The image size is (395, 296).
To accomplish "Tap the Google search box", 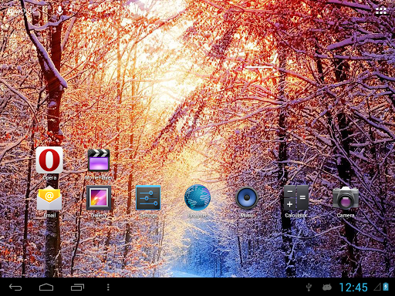I will (x=22, y=10).
